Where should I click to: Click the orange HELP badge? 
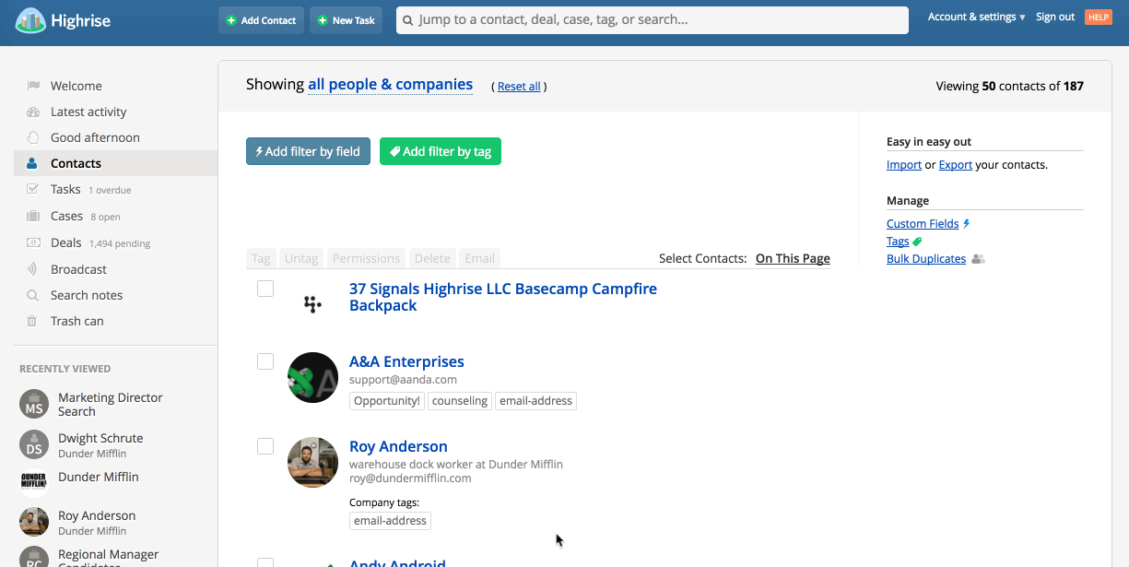coord(1098,18)
